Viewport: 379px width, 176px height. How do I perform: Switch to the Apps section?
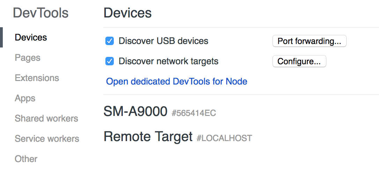point(25,98)
